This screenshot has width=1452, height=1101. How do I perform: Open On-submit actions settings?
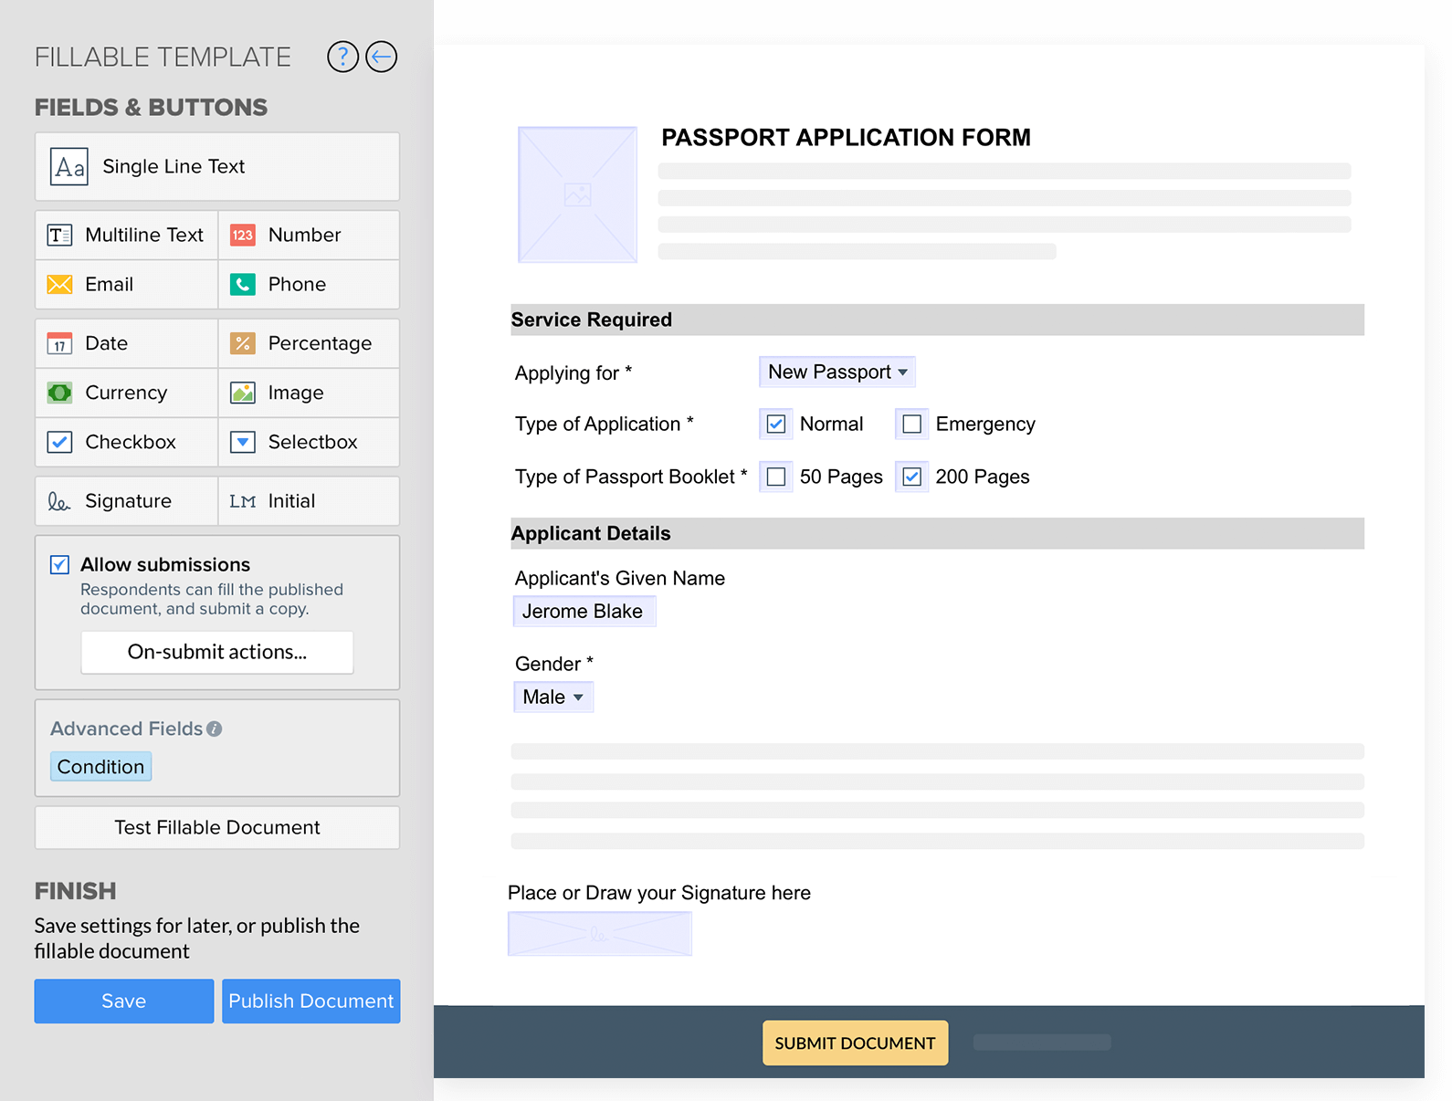pyautogui.click(x=217, y=653)
